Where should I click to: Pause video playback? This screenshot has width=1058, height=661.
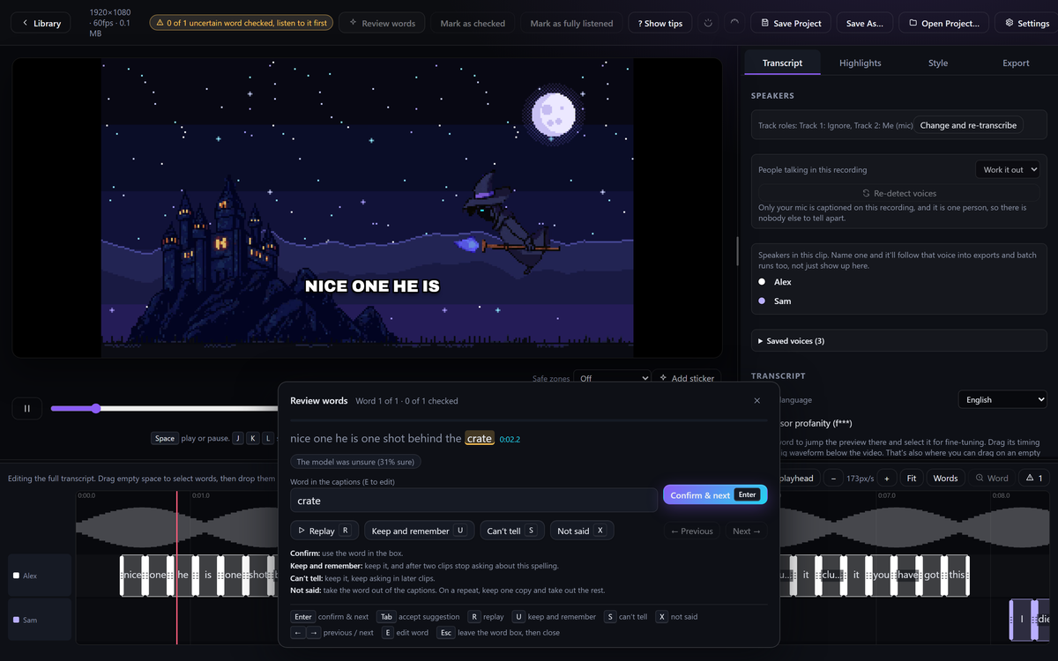coord(27,408)
